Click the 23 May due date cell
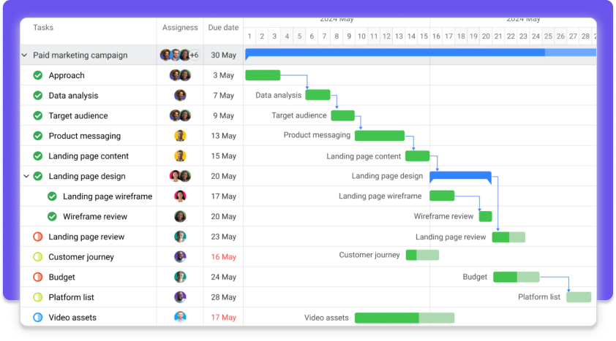The image size is (616, 341). [224, 237]
